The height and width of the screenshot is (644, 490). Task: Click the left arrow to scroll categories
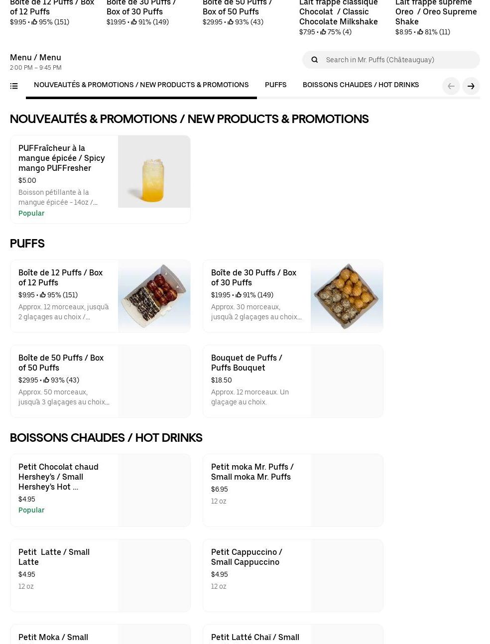(451, 86)
